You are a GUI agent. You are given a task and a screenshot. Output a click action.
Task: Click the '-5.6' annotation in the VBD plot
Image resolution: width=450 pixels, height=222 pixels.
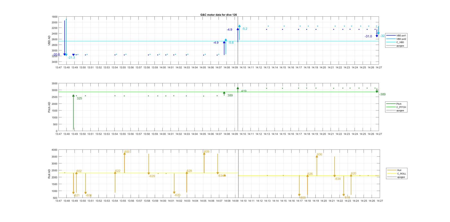click(x=231, y=43)
